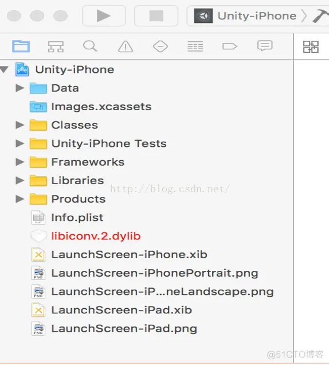Viewport: 329px width, 365px height.
Task: Open the Symbol navigator hierarchy tab
Action: [56, 46]
